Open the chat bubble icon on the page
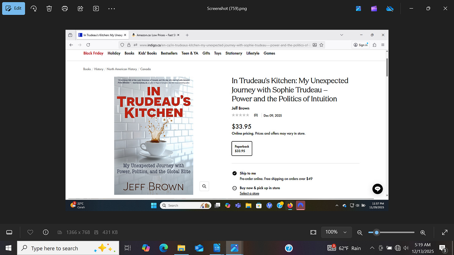Viewport: 454px width, 255px height. [377, 189]
